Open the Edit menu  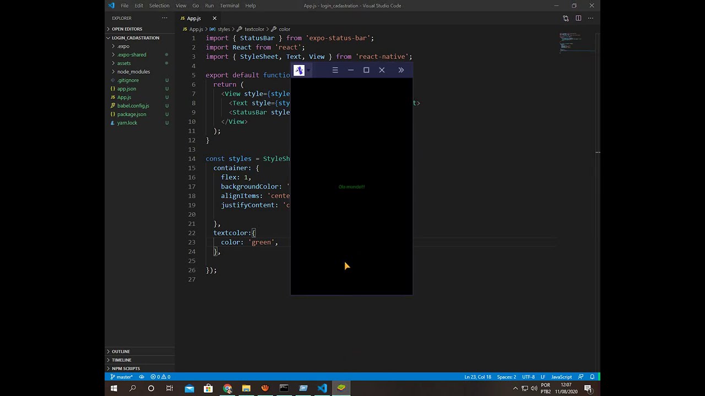click(x=139, y=5)
